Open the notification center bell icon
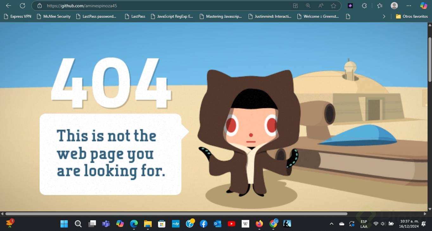432x231 pixels. click(x=424, y=224)
